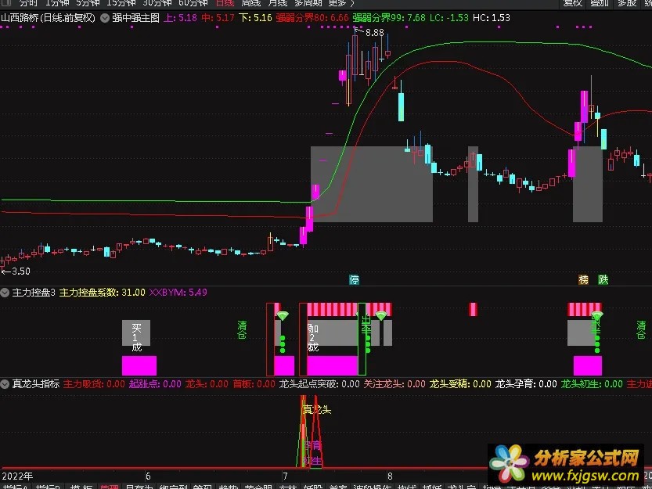Click the rightmost green diamond marker

(597, 315)
